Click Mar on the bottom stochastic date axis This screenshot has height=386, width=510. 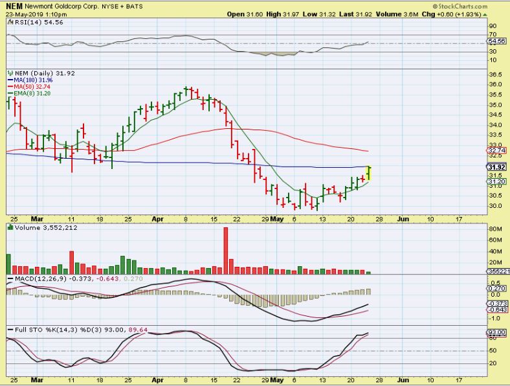point(37,380)
